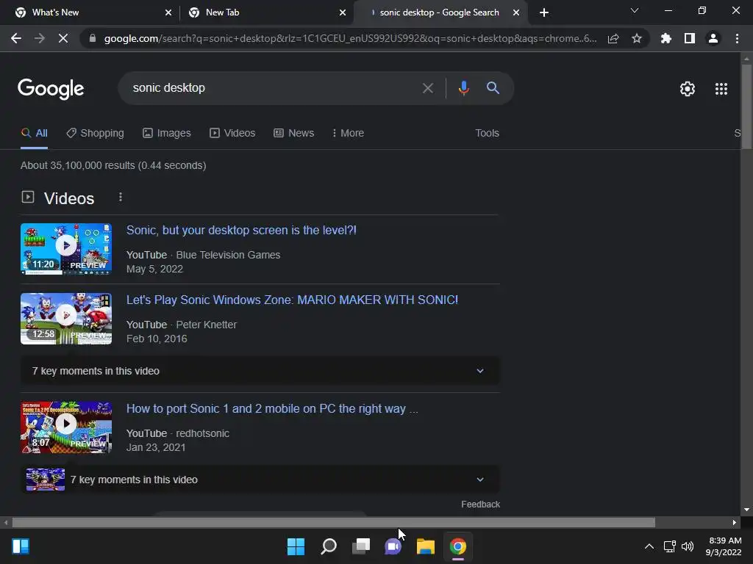This screenshot has height=564, width=753.
Task: Open 'Let's Play Sonic Windows Zone' video
Action: tap(292, 300)
